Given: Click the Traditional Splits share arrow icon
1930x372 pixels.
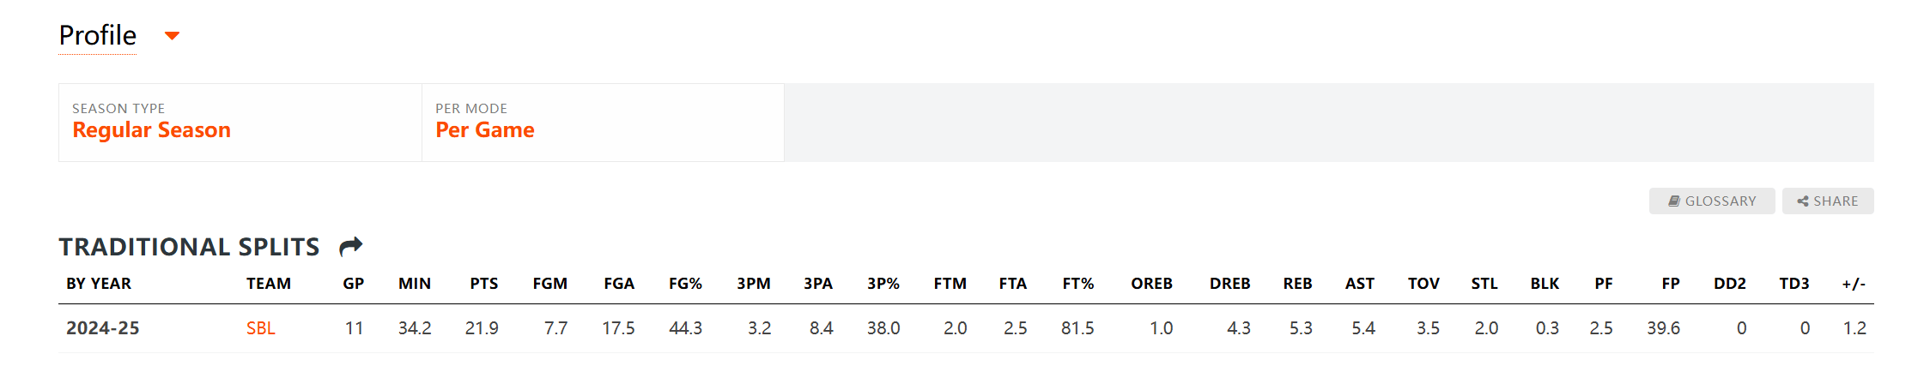Looking at the screenshot, I should [x=351, y=247].
